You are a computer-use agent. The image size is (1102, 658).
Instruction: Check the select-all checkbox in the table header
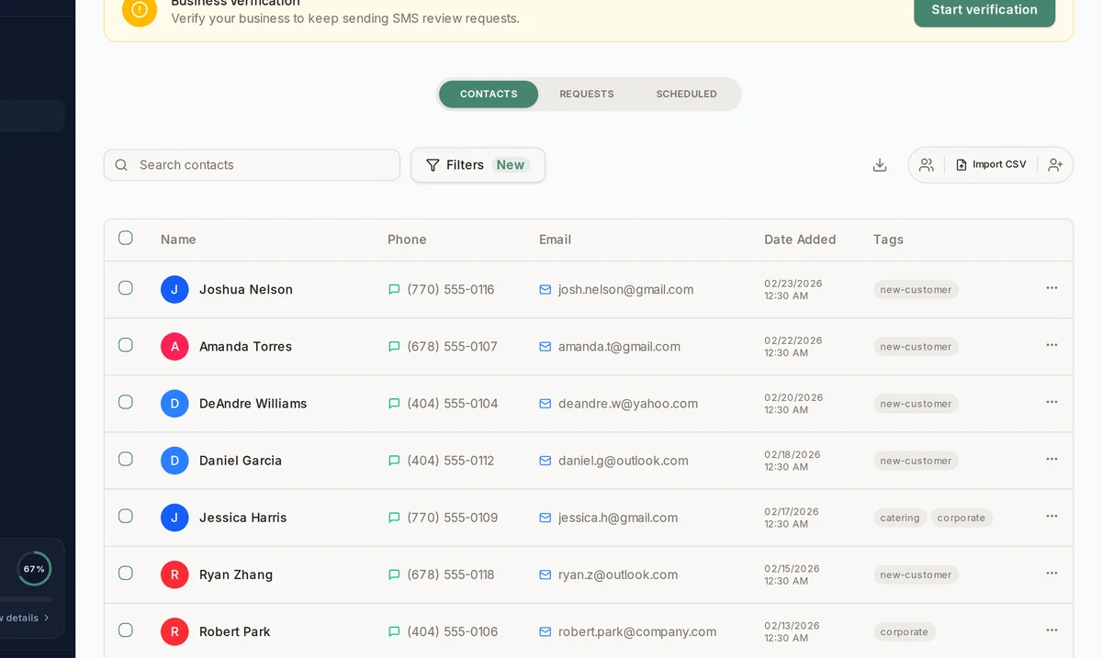pyautogui.click(x=126, y=237)
